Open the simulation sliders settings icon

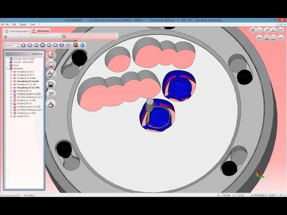[x=68, y=45]
